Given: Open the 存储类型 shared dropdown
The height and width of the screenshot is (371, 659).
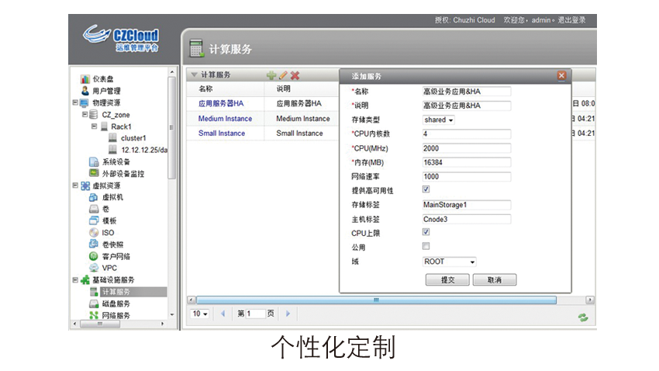Looking at the screenshot, I should (x=438, y=120).
